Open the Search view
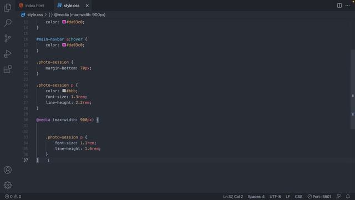Image resolution: width=355 pixels, height=200 pixels. click(x=7, y=23)
